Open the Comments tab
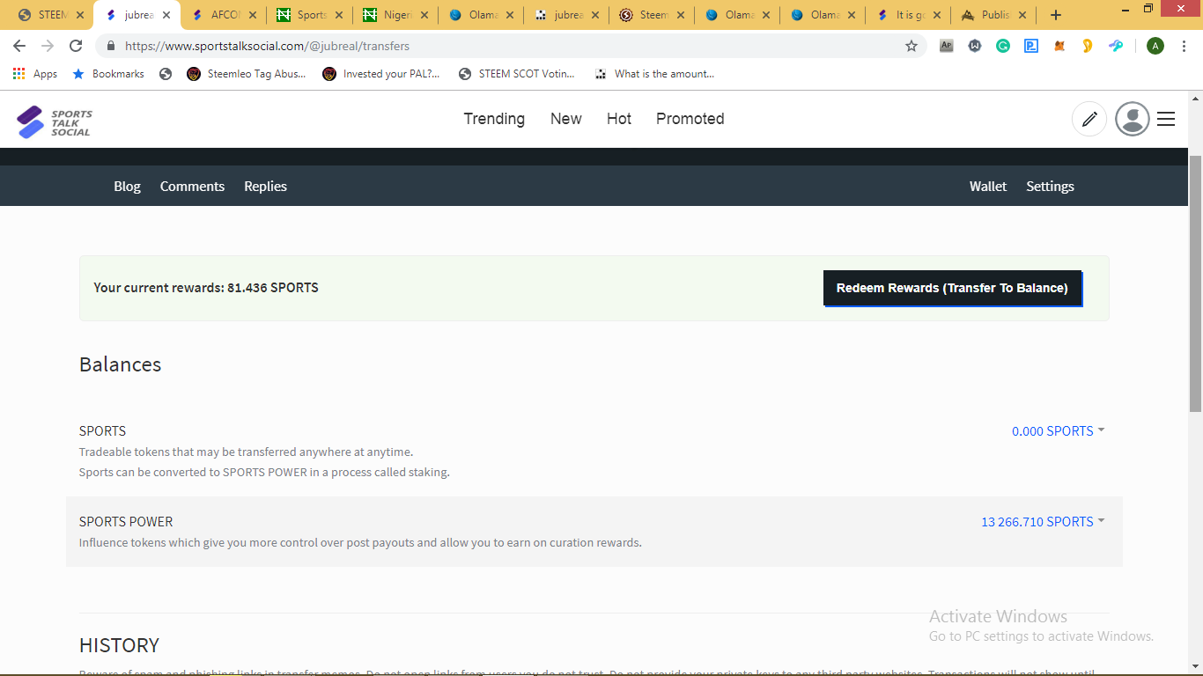The width and height of the screenshot is (1203, 676). point(192,187)
